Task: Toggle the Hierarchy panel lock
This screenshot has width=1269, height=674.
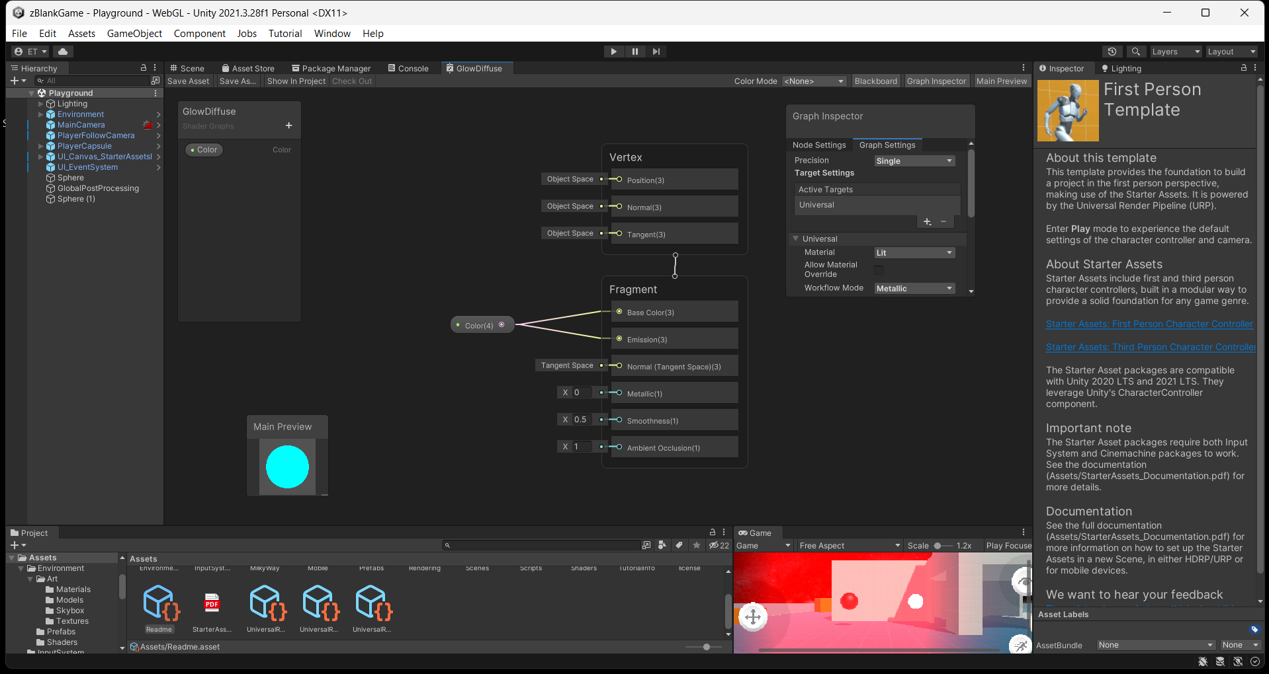Action: point(144,68)
